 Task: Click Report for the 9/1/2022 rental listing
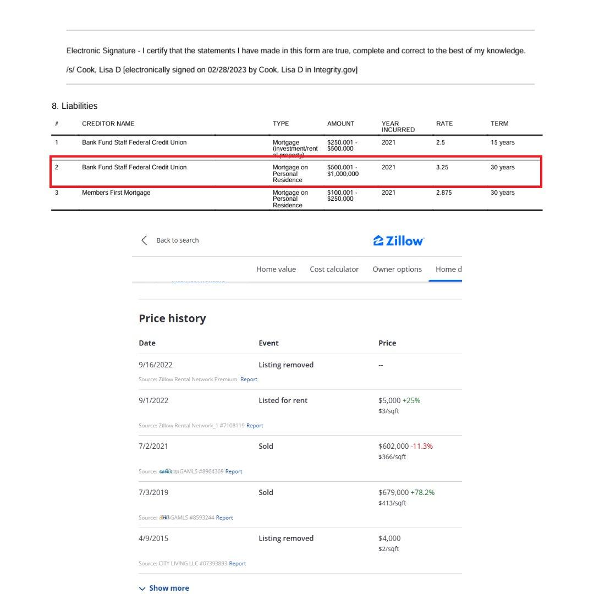click(255, 426)
